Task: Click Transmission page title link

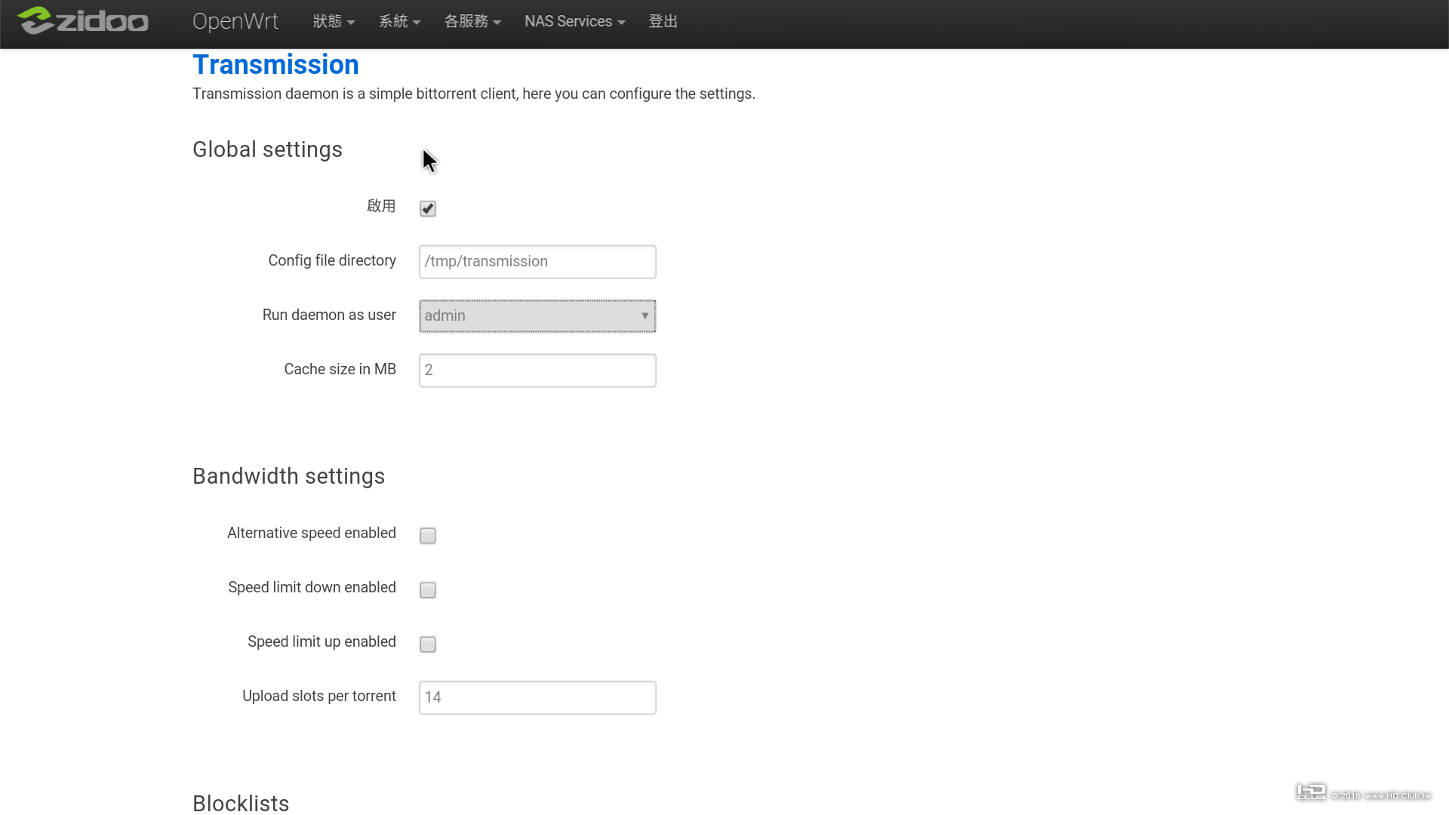Action: [x=275, y=65]
